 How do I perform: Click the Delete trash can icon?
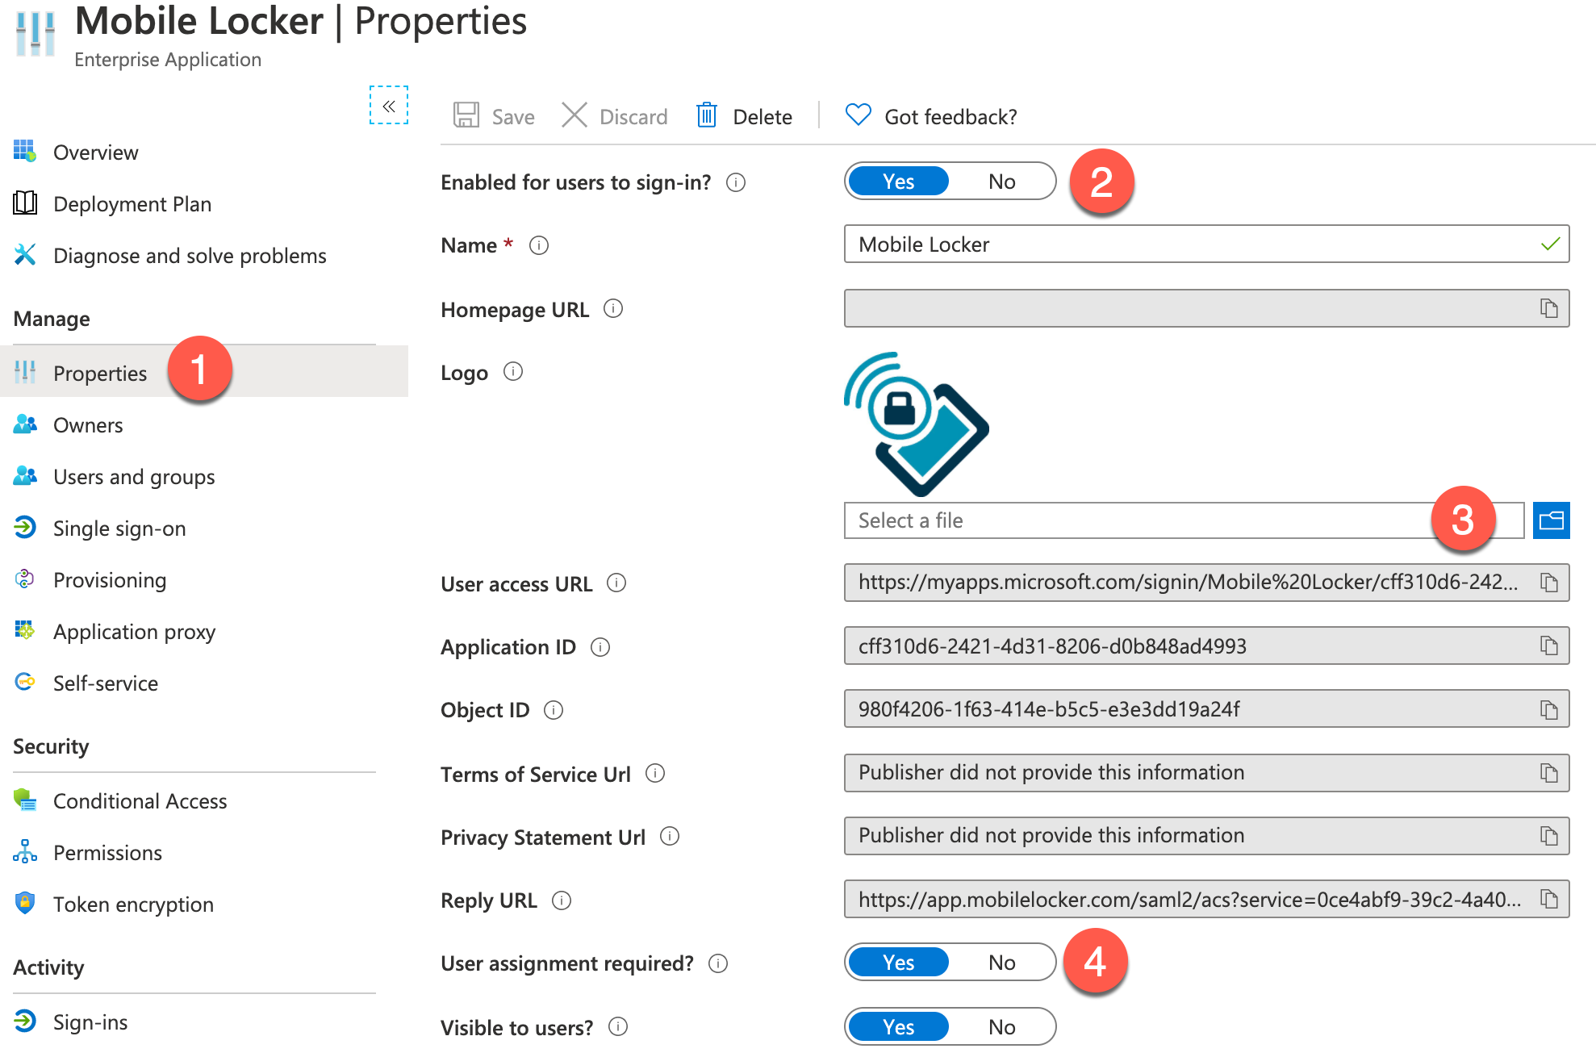click(707, 115)
